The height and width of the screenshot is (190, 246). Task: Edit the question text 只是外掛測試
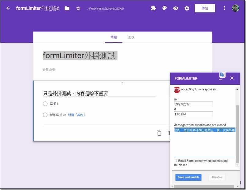[99, 93]
